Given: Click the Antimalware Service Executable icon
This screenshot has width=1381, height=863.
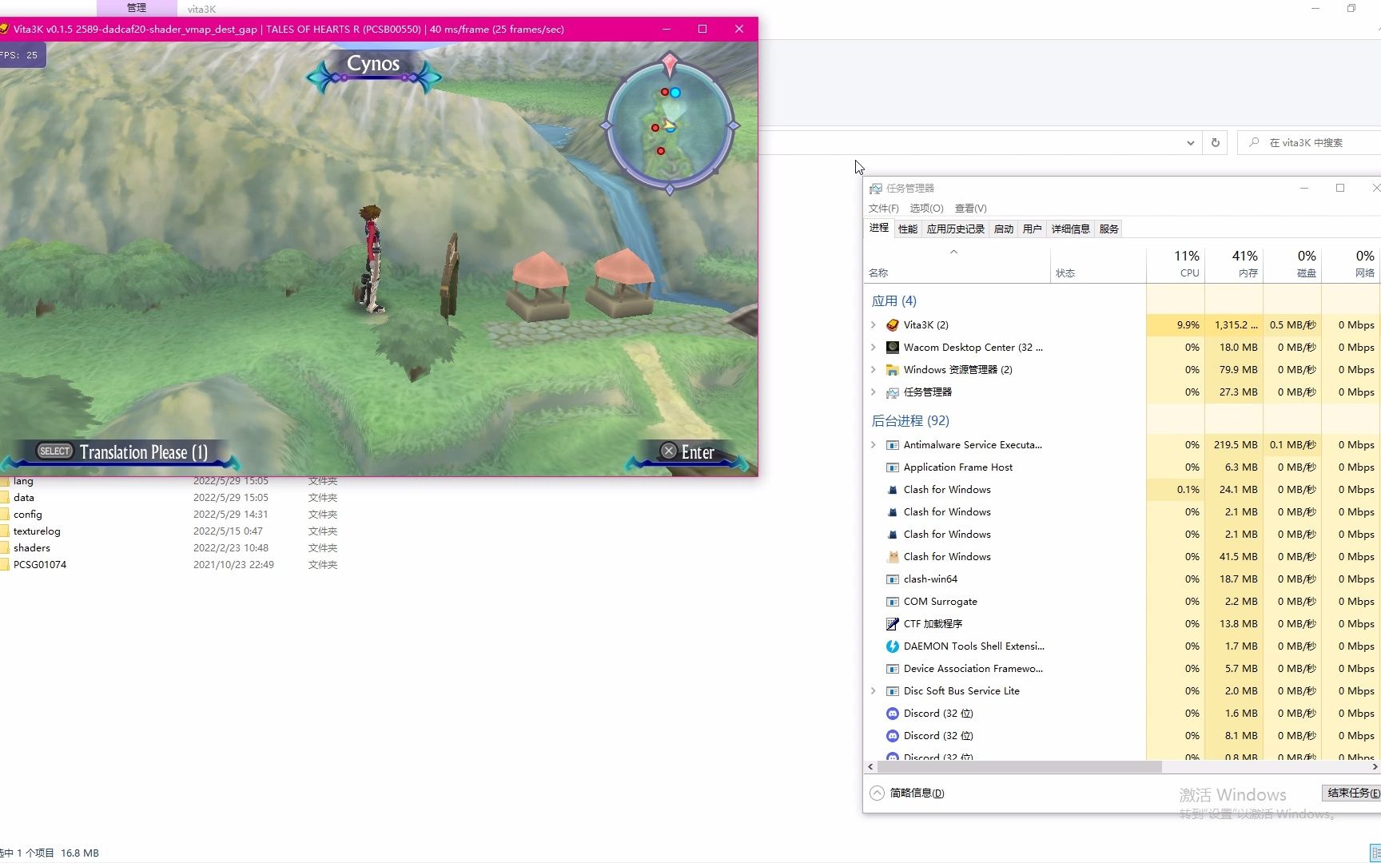Looking at the screenshot, I should [893, 445].
